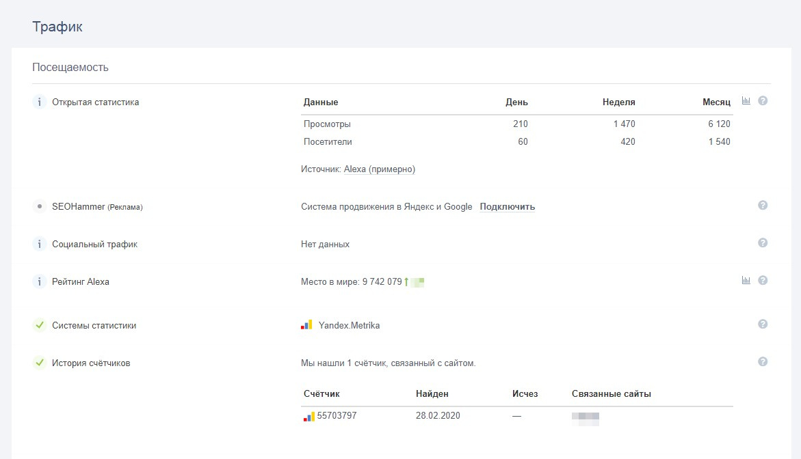Click the Yandex.Metrika logo icon
This screenshot has height=459, width=801.
point(306,325)
